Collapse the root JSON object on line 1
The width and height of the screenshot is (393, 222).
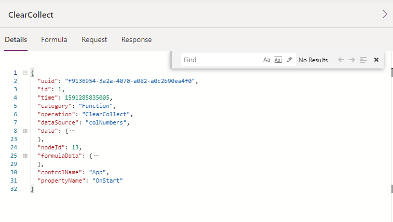click(x=25, y=73)
